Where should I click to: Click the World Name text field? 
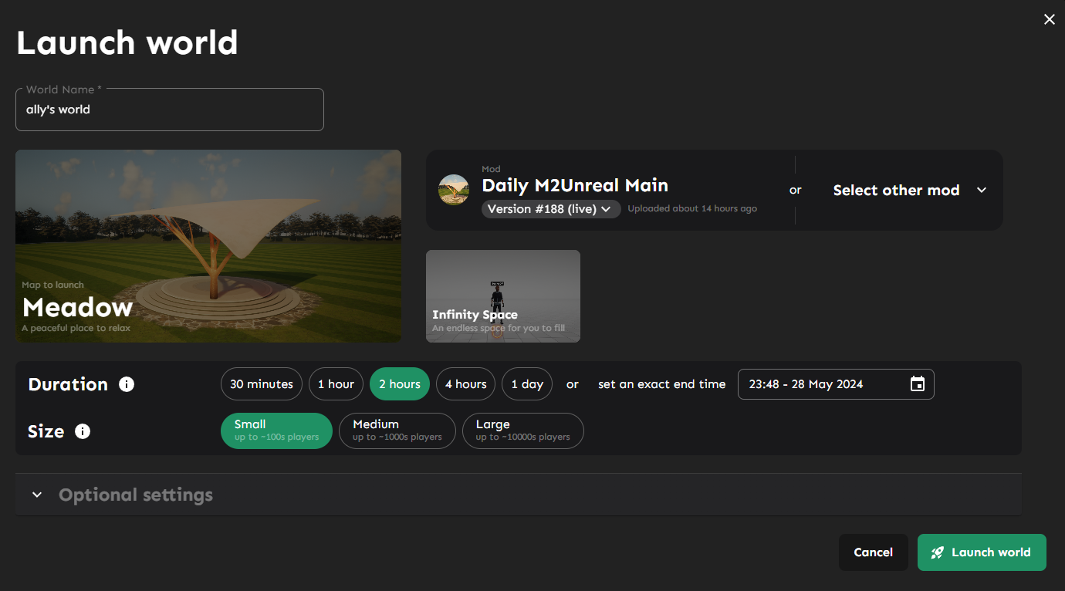(x=170, y=110)
